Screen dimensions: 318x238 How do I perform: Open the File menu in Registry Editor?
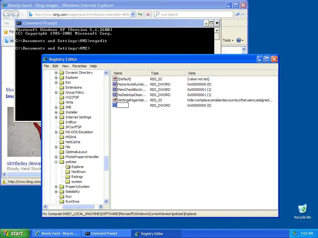coord(46,66)
